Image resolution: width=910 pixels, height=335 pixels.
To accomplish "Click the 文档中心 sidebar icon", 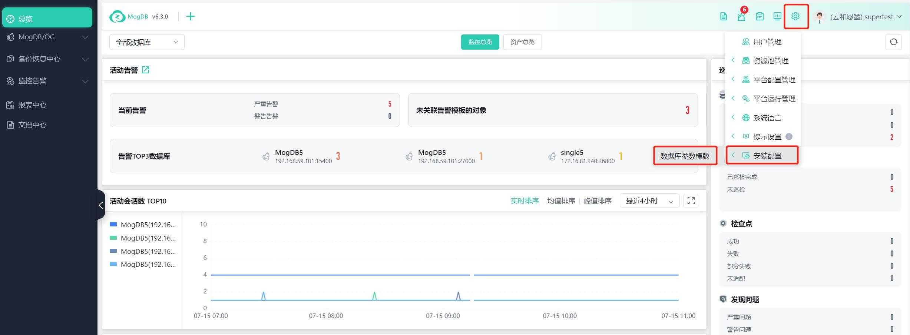I will tap(10, 125).
